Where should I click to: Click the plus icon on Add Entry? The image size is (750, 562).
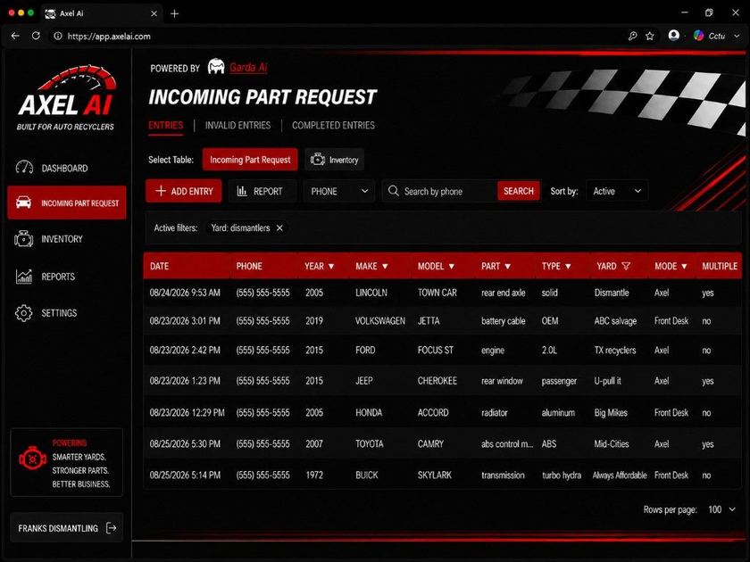click(161, 191)
